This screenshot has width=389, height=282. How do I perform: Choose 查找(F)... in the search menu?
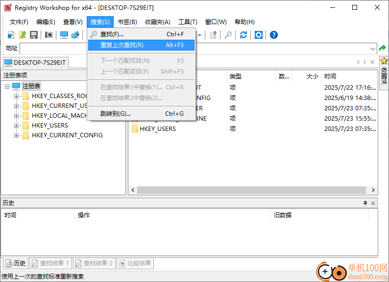(x=141, y=34)
